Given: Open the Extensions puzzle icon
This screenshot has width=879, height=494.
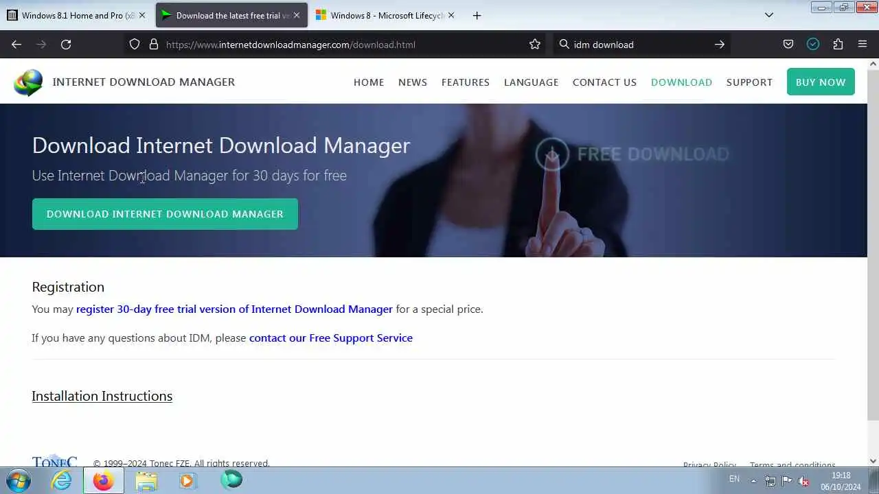Looking at the screenshot, I should pos(838,45).
